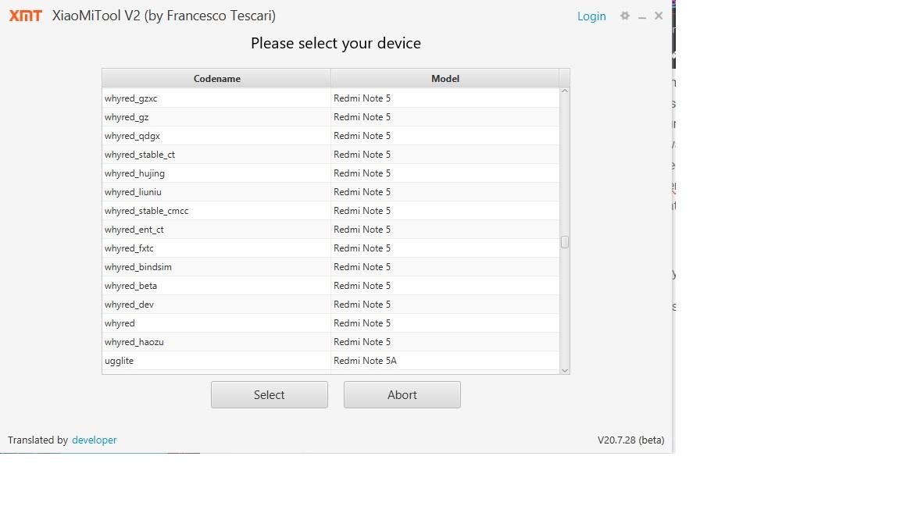Click the XMT logo icon
The image size is (900, 506).
(25, 16)
